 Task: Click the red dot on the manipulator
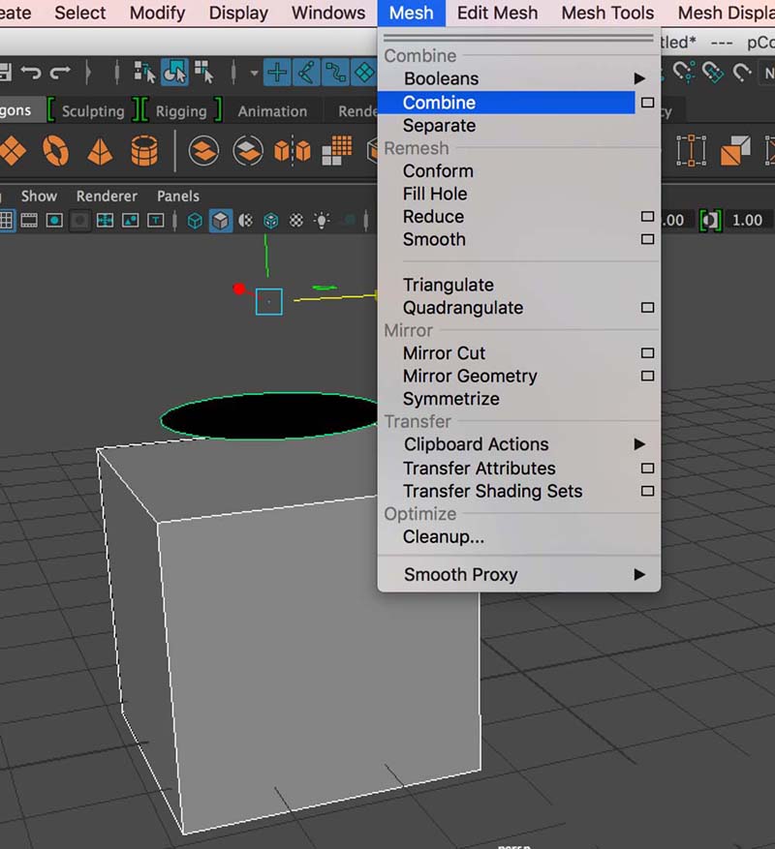coord(239,288)
